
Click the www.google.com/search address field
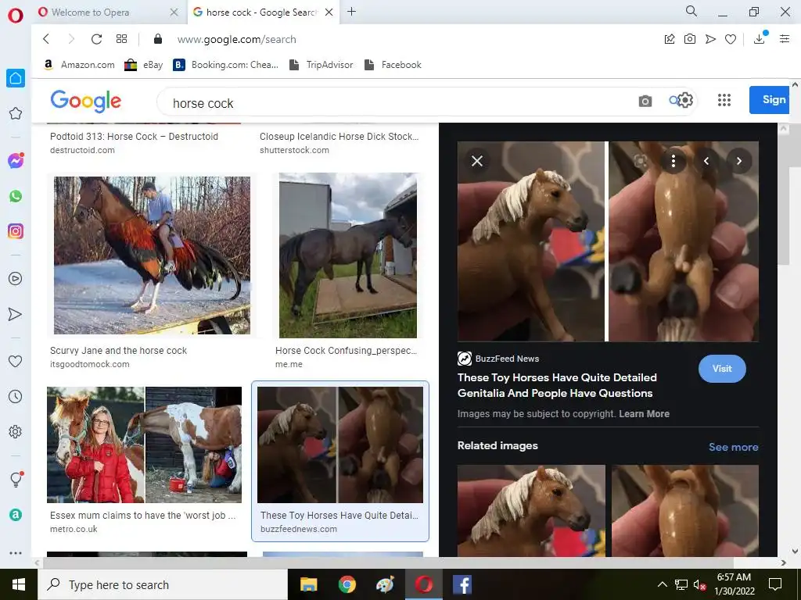pos(236,39)
